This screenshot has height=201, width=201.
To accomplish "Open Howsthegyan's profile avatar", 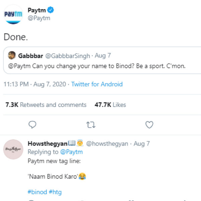I will click(13, 149).
